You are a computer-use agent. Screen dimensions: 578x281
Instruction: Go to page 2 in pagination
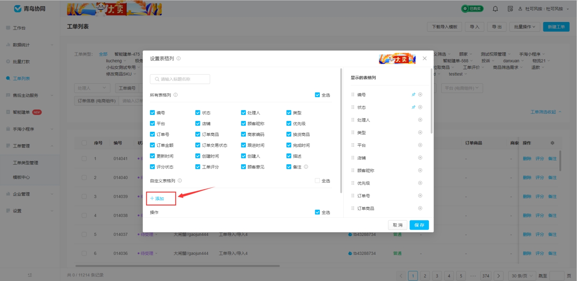(x=425, y=276)
